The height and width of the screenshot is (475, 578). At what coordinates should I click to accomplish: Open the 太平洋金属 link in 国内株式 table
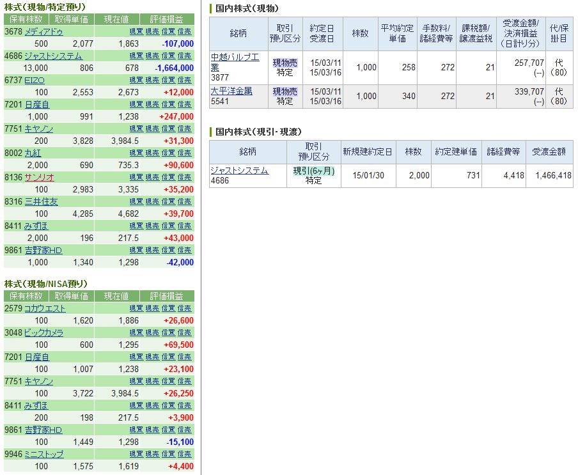click(231, 91)
